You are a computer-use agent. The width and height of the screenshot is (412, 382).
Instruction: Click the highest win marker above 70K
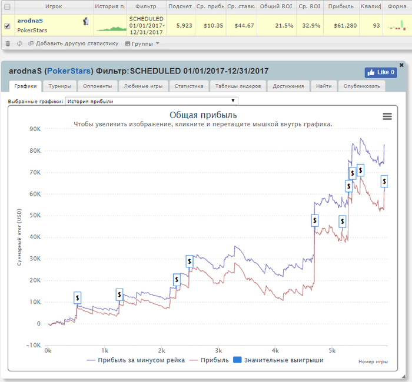point(360,170)
